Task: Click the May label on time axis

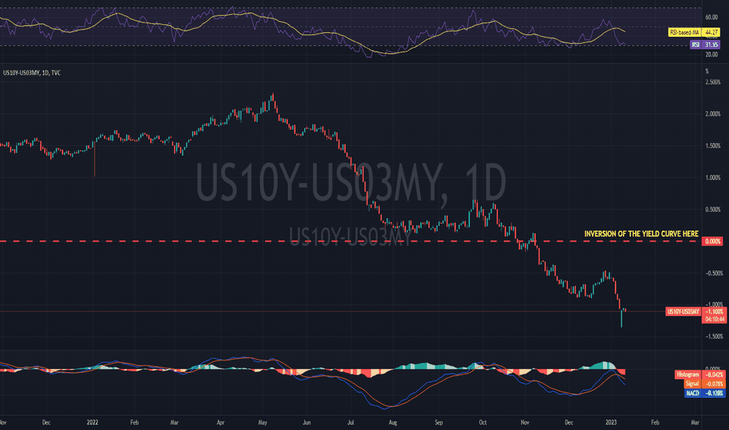Action: [263, 422]
